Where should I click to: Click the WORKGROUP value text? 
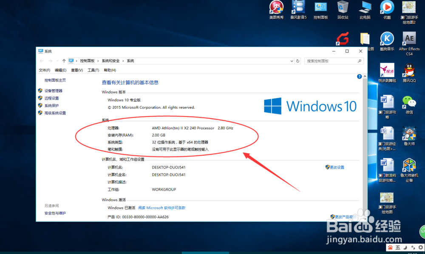(164, 189)
